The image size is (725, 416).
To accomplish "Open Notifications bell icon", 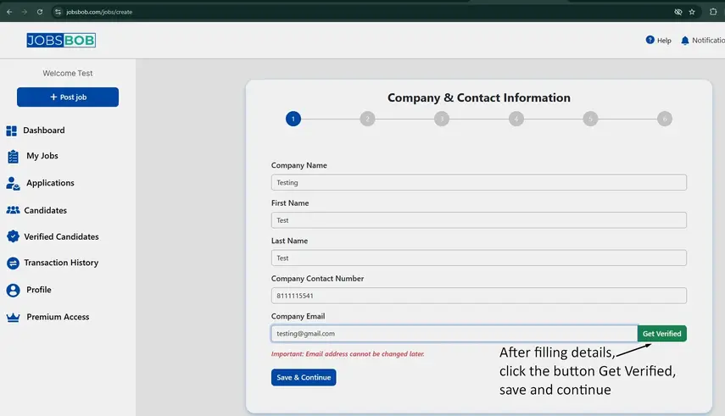I will 685,41.
